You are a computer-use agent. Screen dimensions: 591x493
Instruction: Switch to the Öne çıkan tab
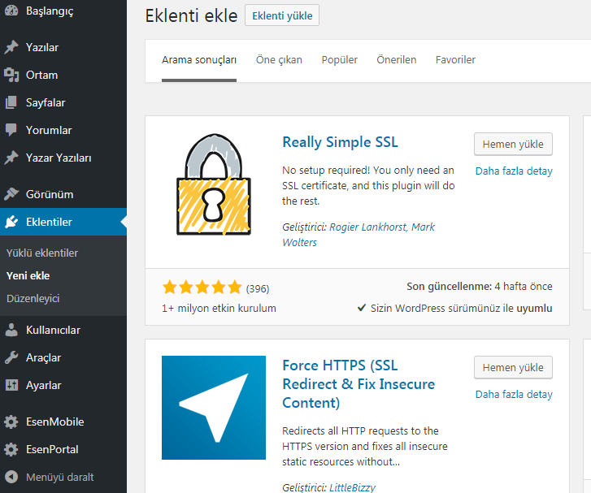[279, 60]
